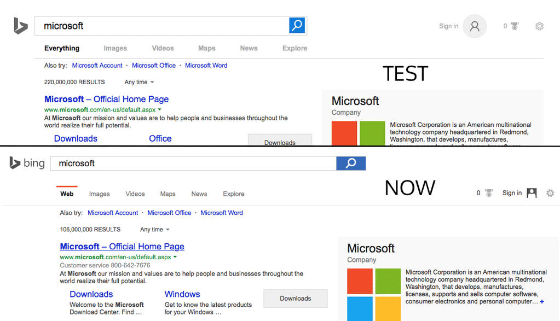Switch to the Images tab in top navigation
The image size is (560, 321).
click(115, 48)
